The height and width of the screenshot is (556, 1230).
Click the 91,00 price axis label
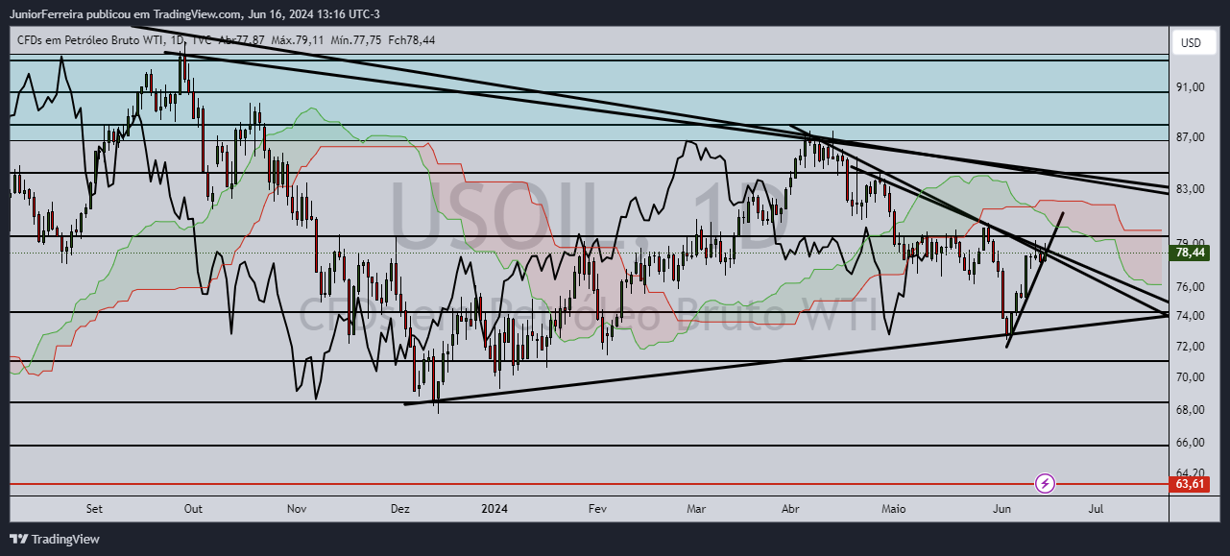point(1191,87)
